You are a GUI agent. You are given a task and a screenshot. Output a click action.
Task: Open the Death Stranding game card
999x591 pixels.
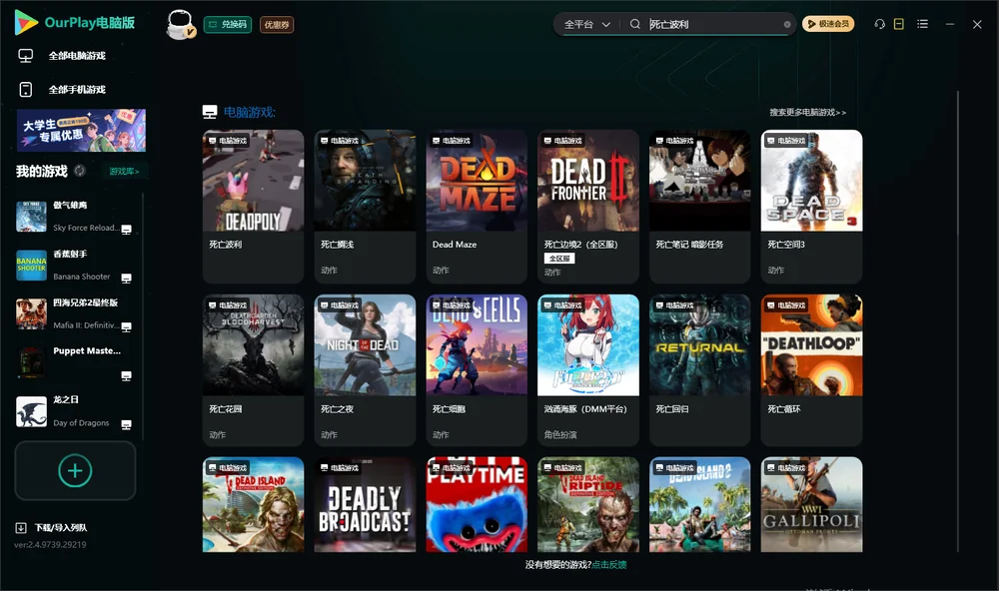point(365,207)
